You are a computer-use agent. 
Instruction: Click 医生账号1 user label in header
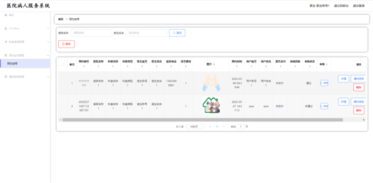click(320, 6)
